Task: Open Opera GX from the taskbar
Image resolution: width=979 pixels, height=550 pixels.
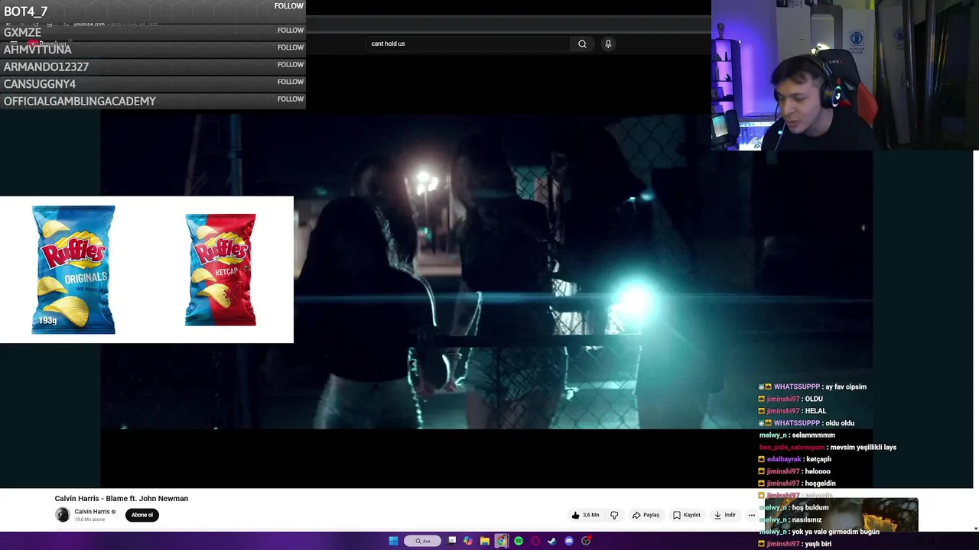Action: pos(535,541)
